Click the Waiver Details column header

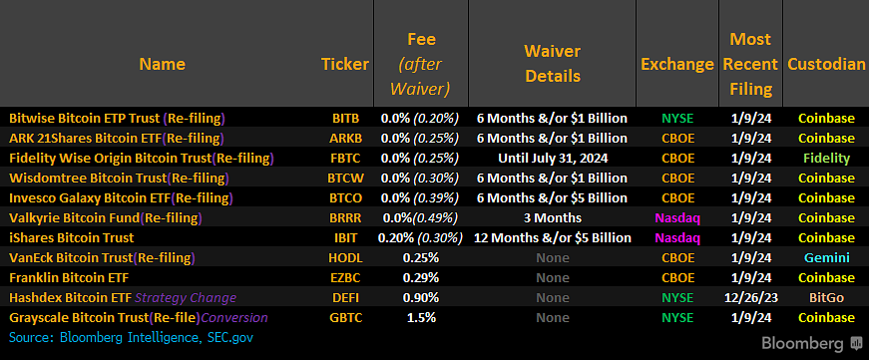pos(552,64)
